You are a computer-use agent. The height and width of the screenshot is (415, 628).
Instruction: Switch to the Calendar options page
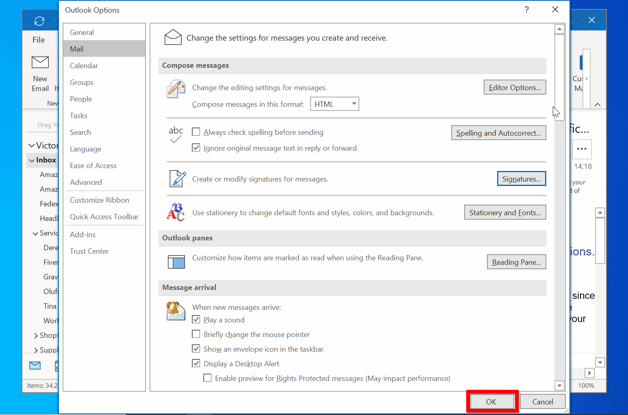[84, 65]
